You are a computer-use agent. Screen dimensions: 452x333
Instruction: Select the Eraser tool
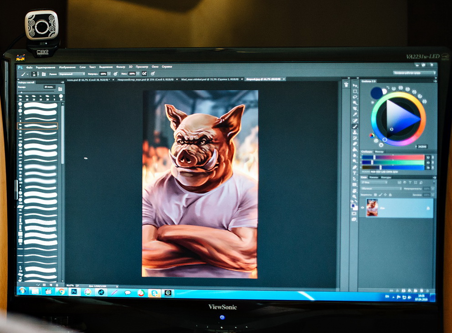click(x=355, y=144)
